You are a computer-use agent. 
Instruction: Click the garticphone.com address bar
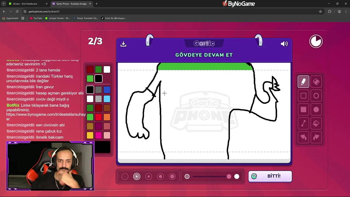(172, 11)
